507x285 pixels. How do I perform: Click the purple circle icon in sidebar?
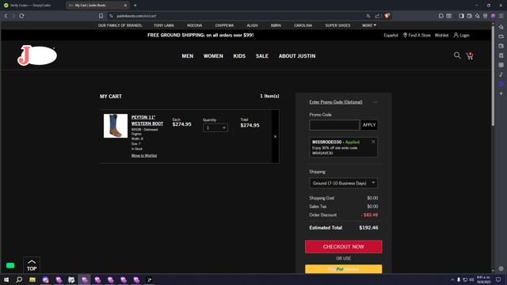pos(501,84)
